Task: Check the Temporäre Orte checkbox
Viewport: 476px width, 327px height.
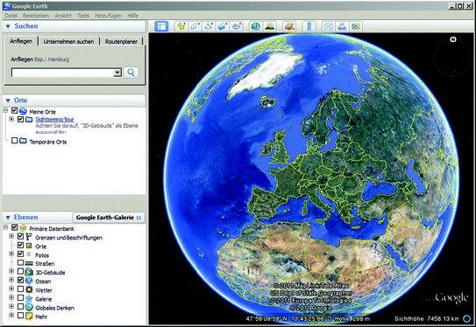Action: pos(14,141)
